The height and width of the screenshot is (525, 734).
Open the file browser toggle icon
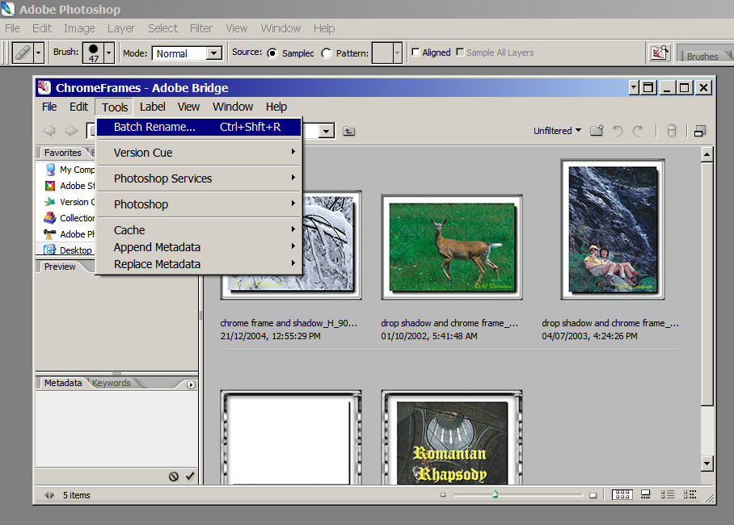coord(660,52)
